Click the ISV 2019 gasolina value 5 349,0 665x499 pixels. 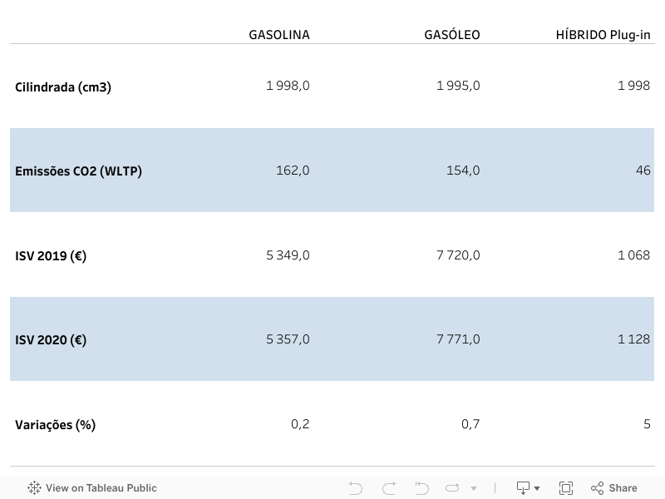click(288, 255)
